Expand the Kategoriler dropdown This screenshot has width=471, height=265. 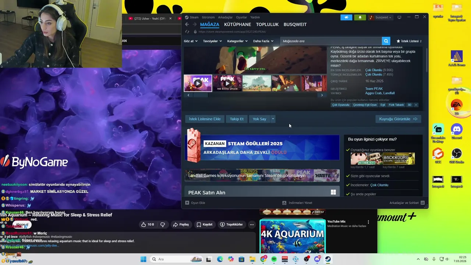tap(237, 41)
